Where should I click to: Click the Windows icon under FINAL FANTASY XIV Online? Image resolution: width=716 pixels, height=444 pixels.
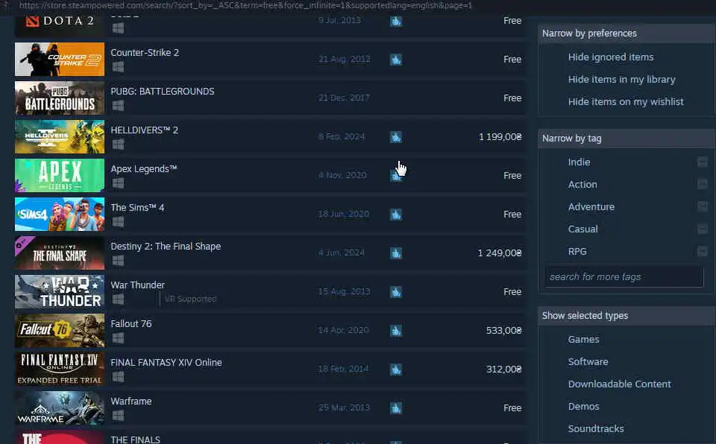(x=118, y=378)
